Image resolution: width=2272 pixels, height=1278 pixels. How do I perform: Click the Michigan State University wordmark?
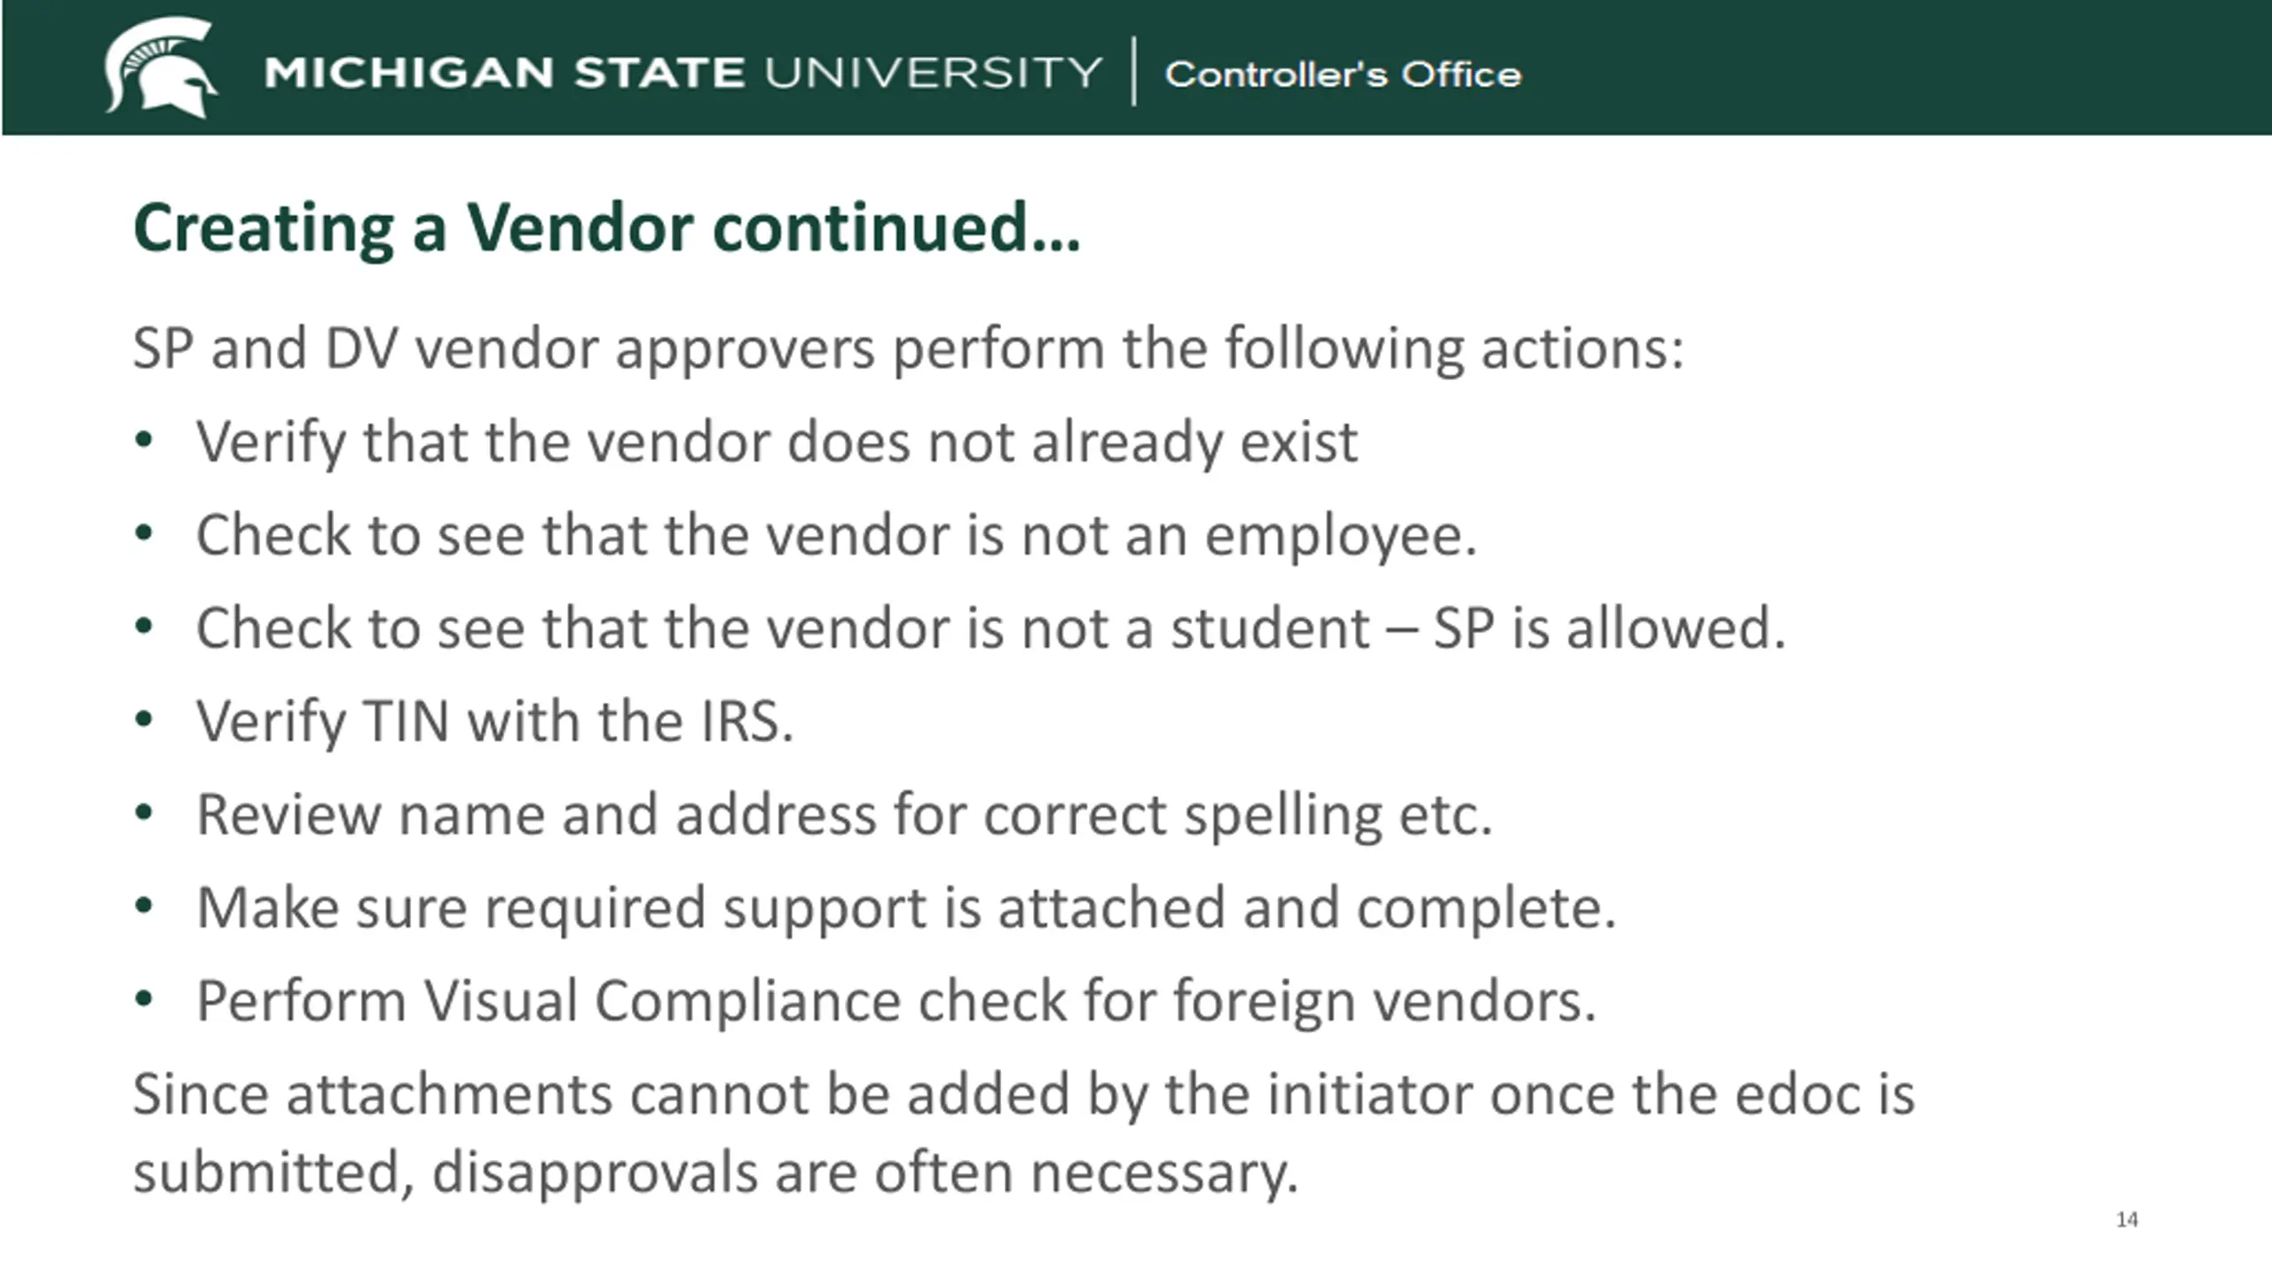pyautogui.click(x=682, y=73)
